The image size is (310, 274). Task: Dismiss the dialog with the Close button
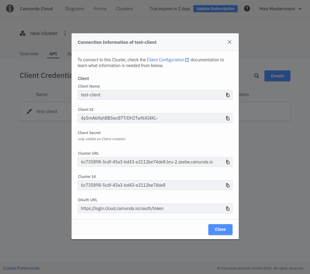220,229
